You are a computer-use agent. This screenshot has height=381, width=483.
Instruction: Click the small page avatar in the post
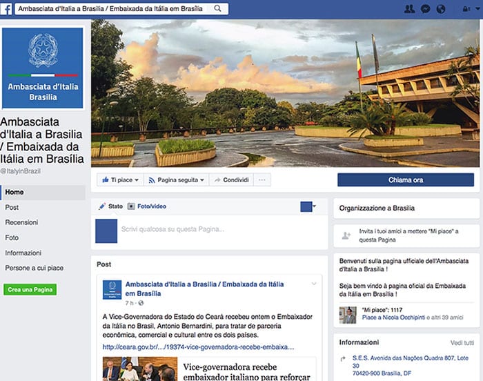pyautogui.click(x=112, y=290)
